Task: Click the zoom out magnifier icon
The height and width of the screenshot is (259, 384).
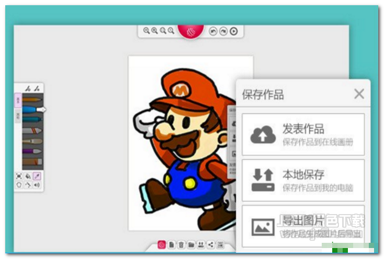Action: [x=146, y=30]
